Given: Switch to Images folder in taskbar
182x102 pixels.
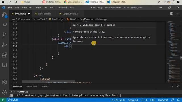Looking at the screenshot, I should click(26, 2).
